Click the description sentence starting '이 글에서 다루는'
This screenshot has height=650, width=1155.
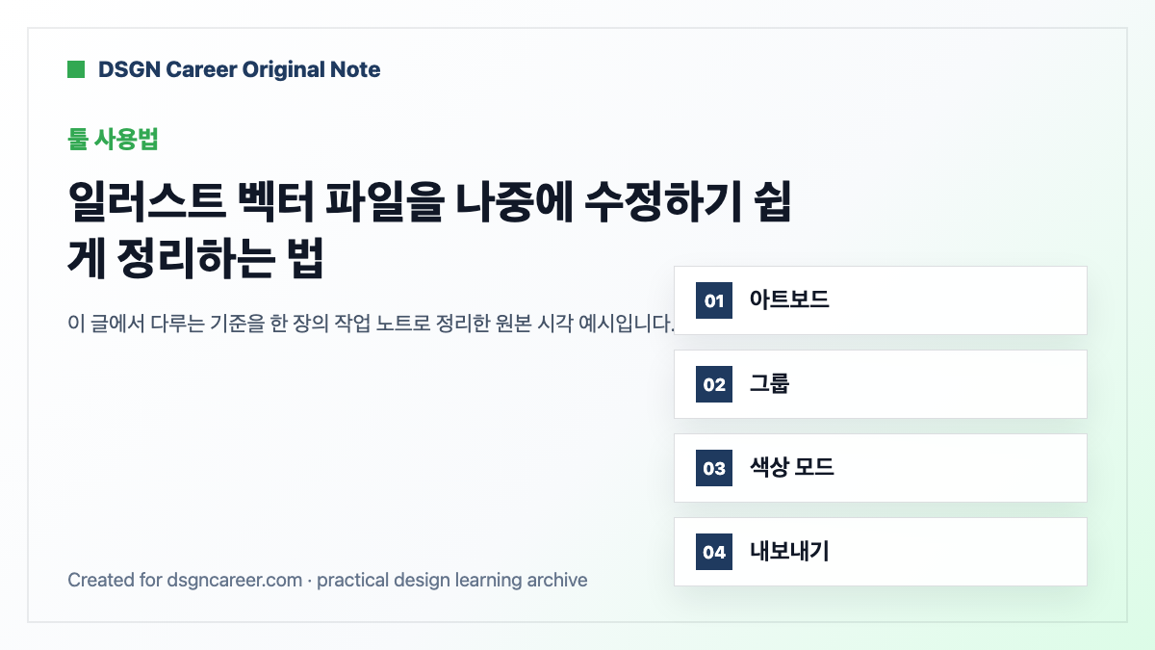(371, 323)
